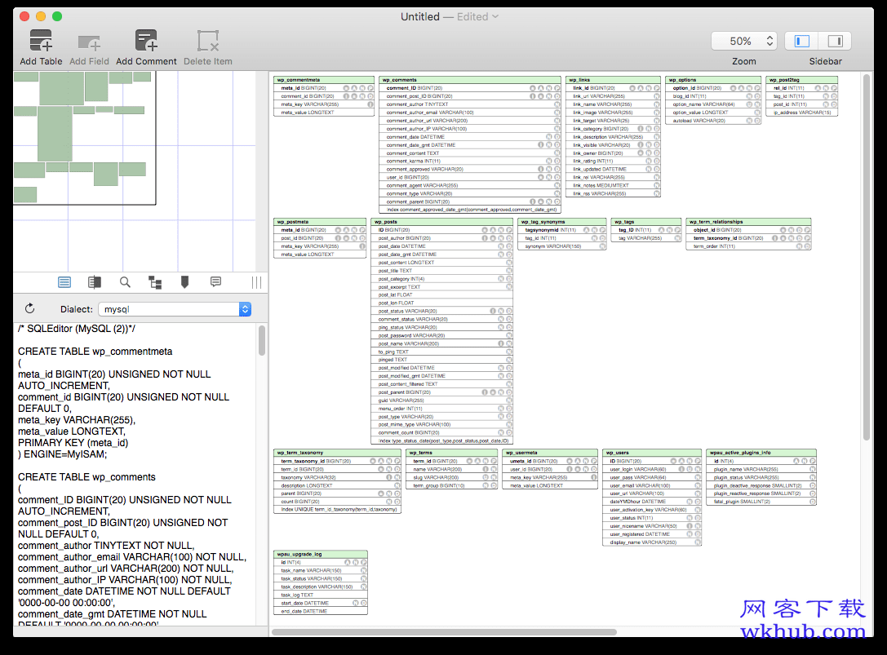Viewport: 887px width, 655px height.
Task: Select the wp_post2tag table header
Action: tap(801, 80)
